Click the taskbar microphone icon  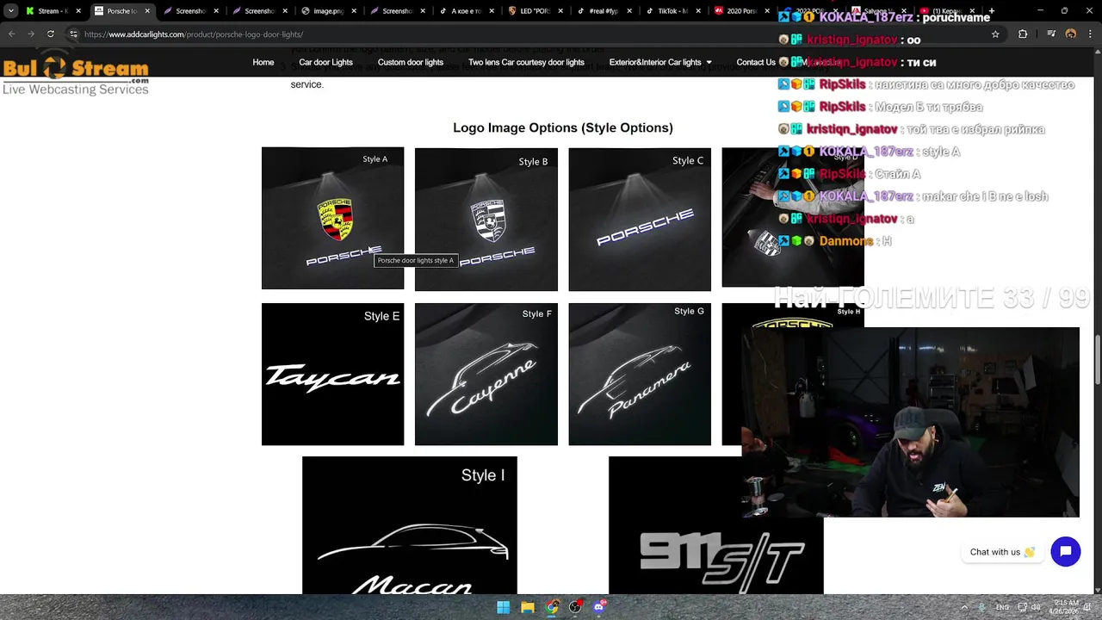click(981, 607)
